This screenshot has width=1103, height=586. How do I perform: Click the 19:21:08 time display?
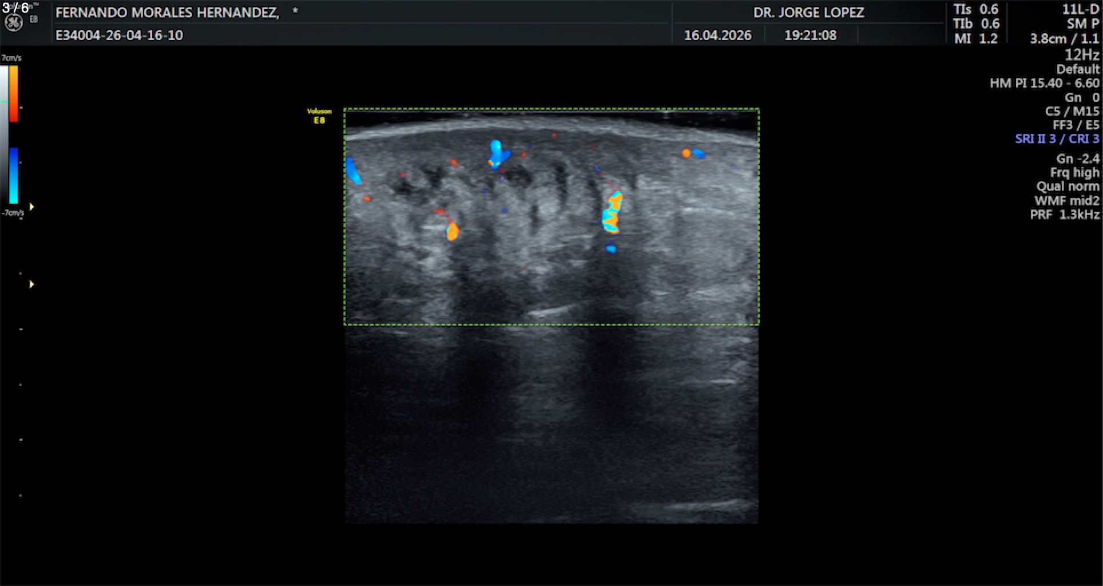810,35
